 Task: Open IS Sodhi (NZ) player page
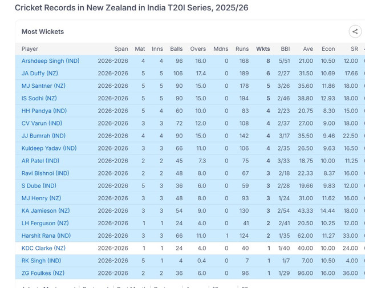pyautogui.click(x=39, y=99)
